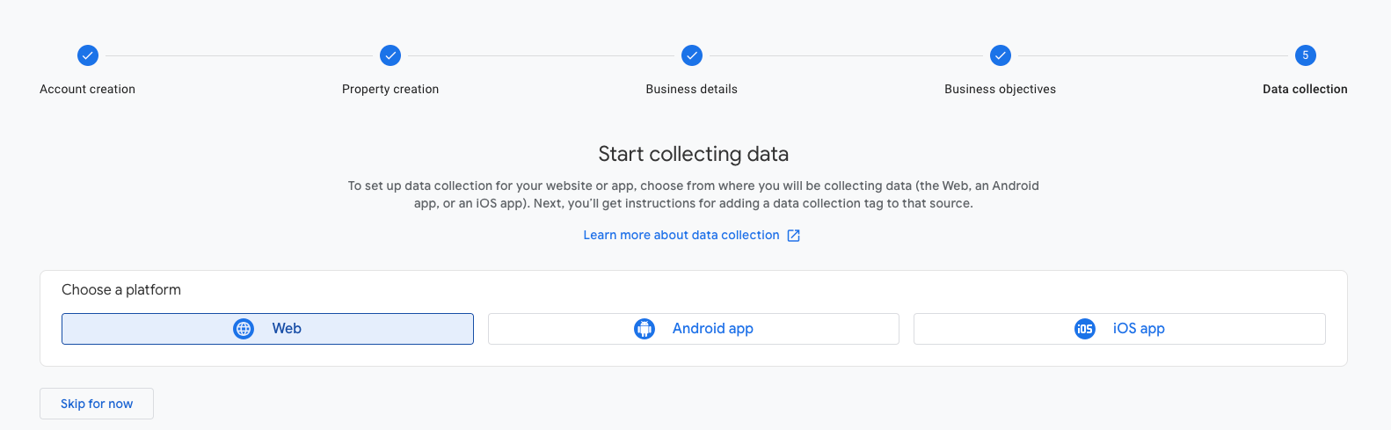This screenshot has height=430, width=1391.
Task: Choose the Android app platform text
Action: tap(713, 329)
